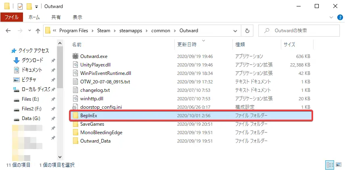Screen dimensions: 345x170
Task: Expand the ribbon with the chevron
Action: [331, 17]
